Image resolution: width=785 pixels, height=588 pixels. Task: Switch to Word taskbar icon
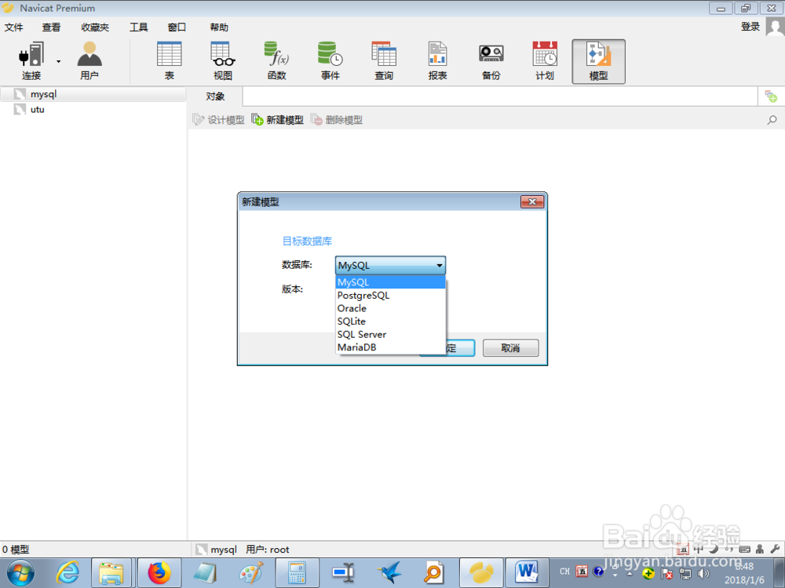pyautogui.click(x=528, y=573)
